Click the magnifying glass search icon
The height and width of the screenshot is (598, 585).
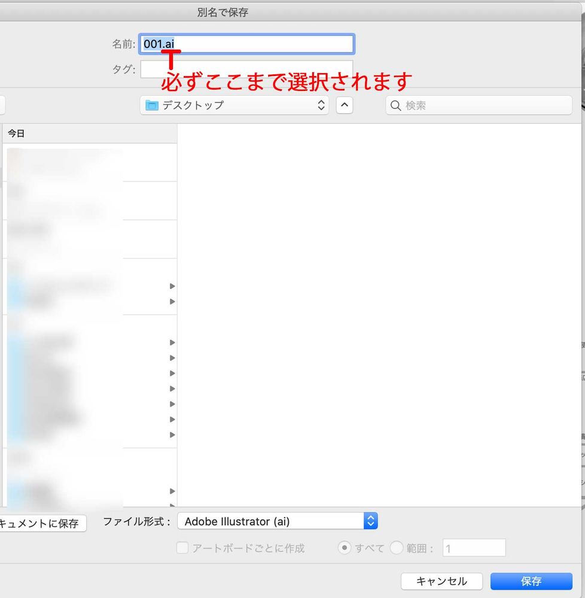tap(395, 105)
